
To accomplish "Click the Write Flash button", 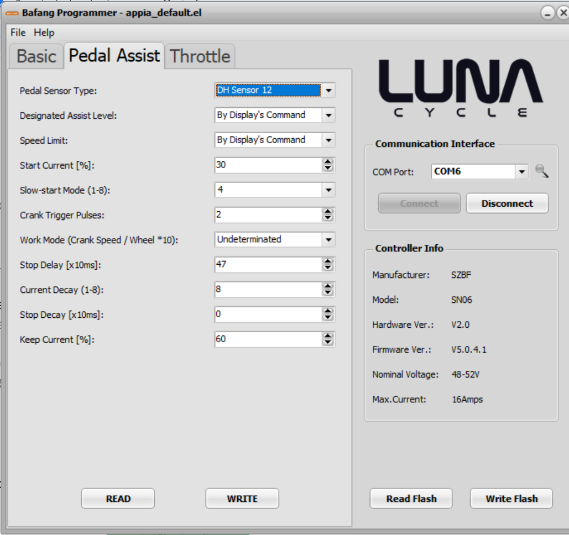I will (x=511, y=499).
